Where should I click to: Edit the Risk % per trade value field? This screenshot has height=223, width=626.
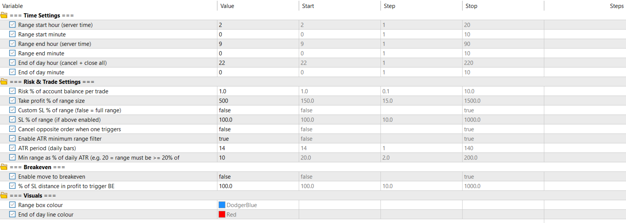coord(257,91)
